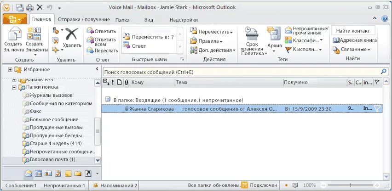The height and width of the screenshot is (191, 392).
Task: Switch to Вид ribbon tab
Action: (149, 20)
